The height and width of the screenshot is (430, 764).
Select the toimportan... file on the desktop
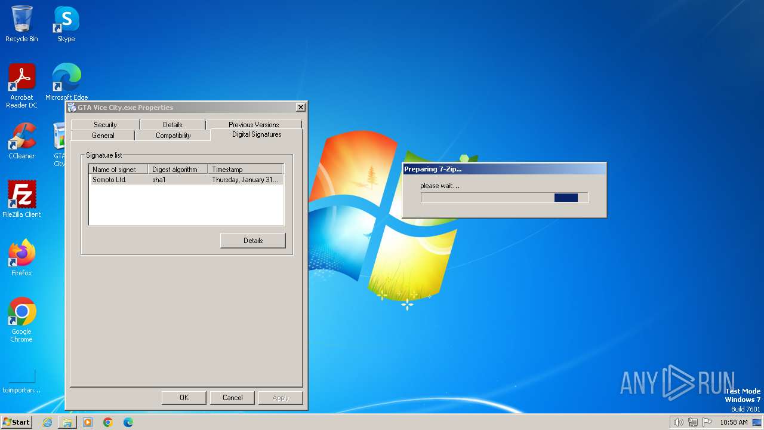pyautogui.click(x=21, y=381)
